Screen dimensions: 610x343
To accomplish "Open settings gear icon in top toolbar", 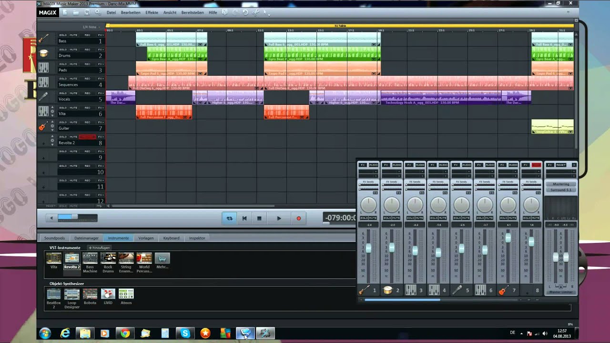I will pos(98,12).
